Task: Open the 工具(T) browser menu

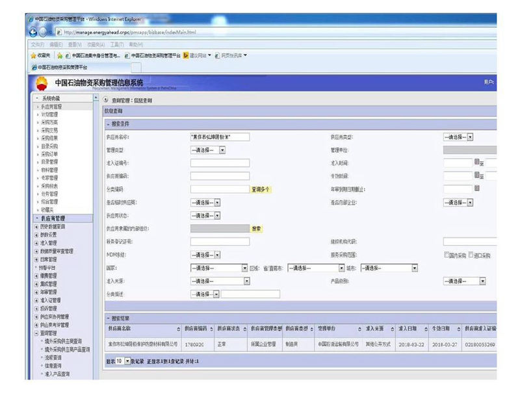Action: click(x=117, y=44)
